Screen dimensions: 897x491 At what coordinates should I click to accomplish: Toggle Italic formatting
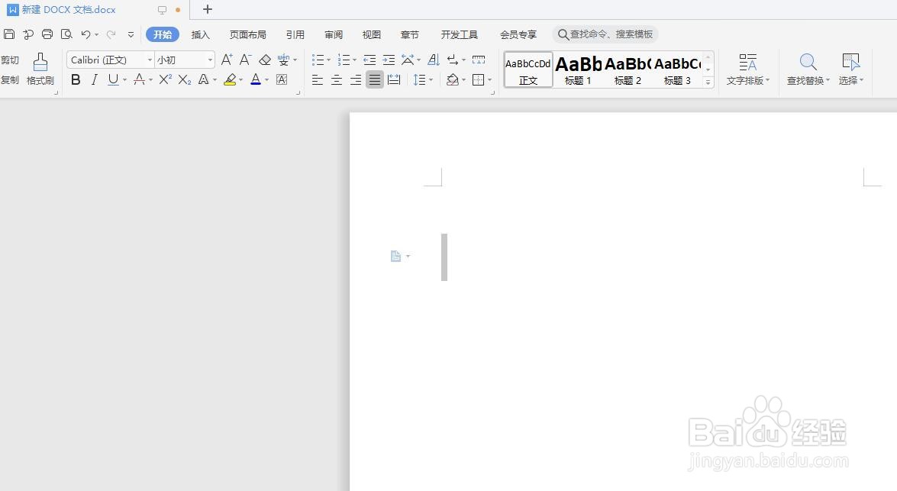click(x=95, y=79)
